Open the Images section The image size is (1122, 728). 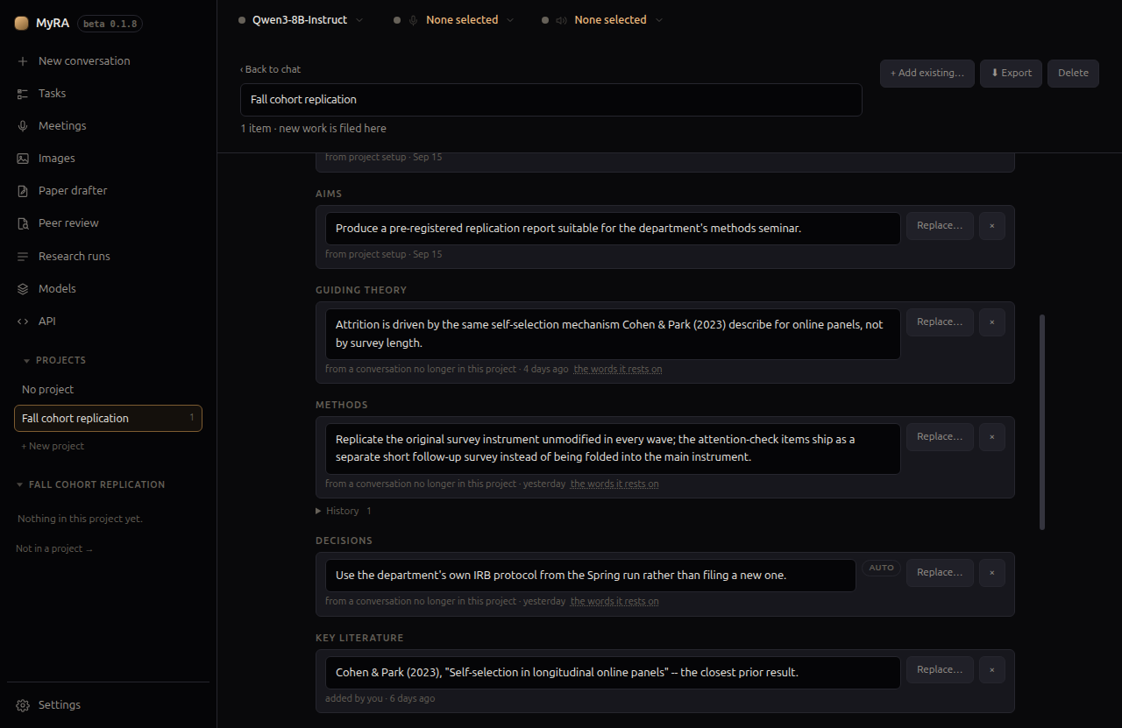[108, 158]
